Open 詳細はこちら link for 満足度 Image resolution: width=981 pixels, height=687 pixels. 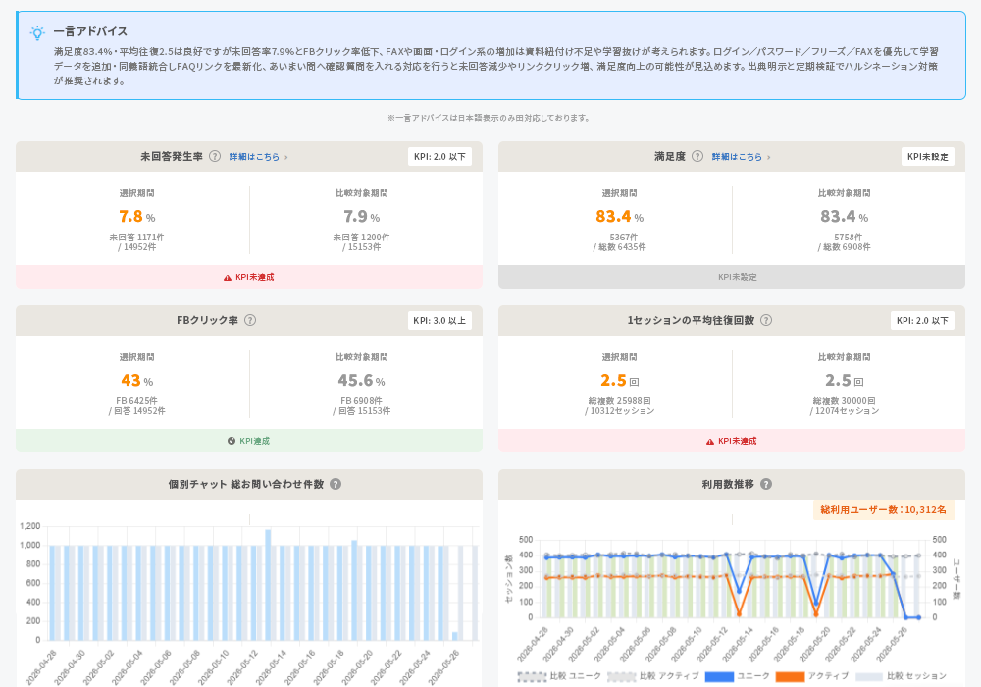737,157
